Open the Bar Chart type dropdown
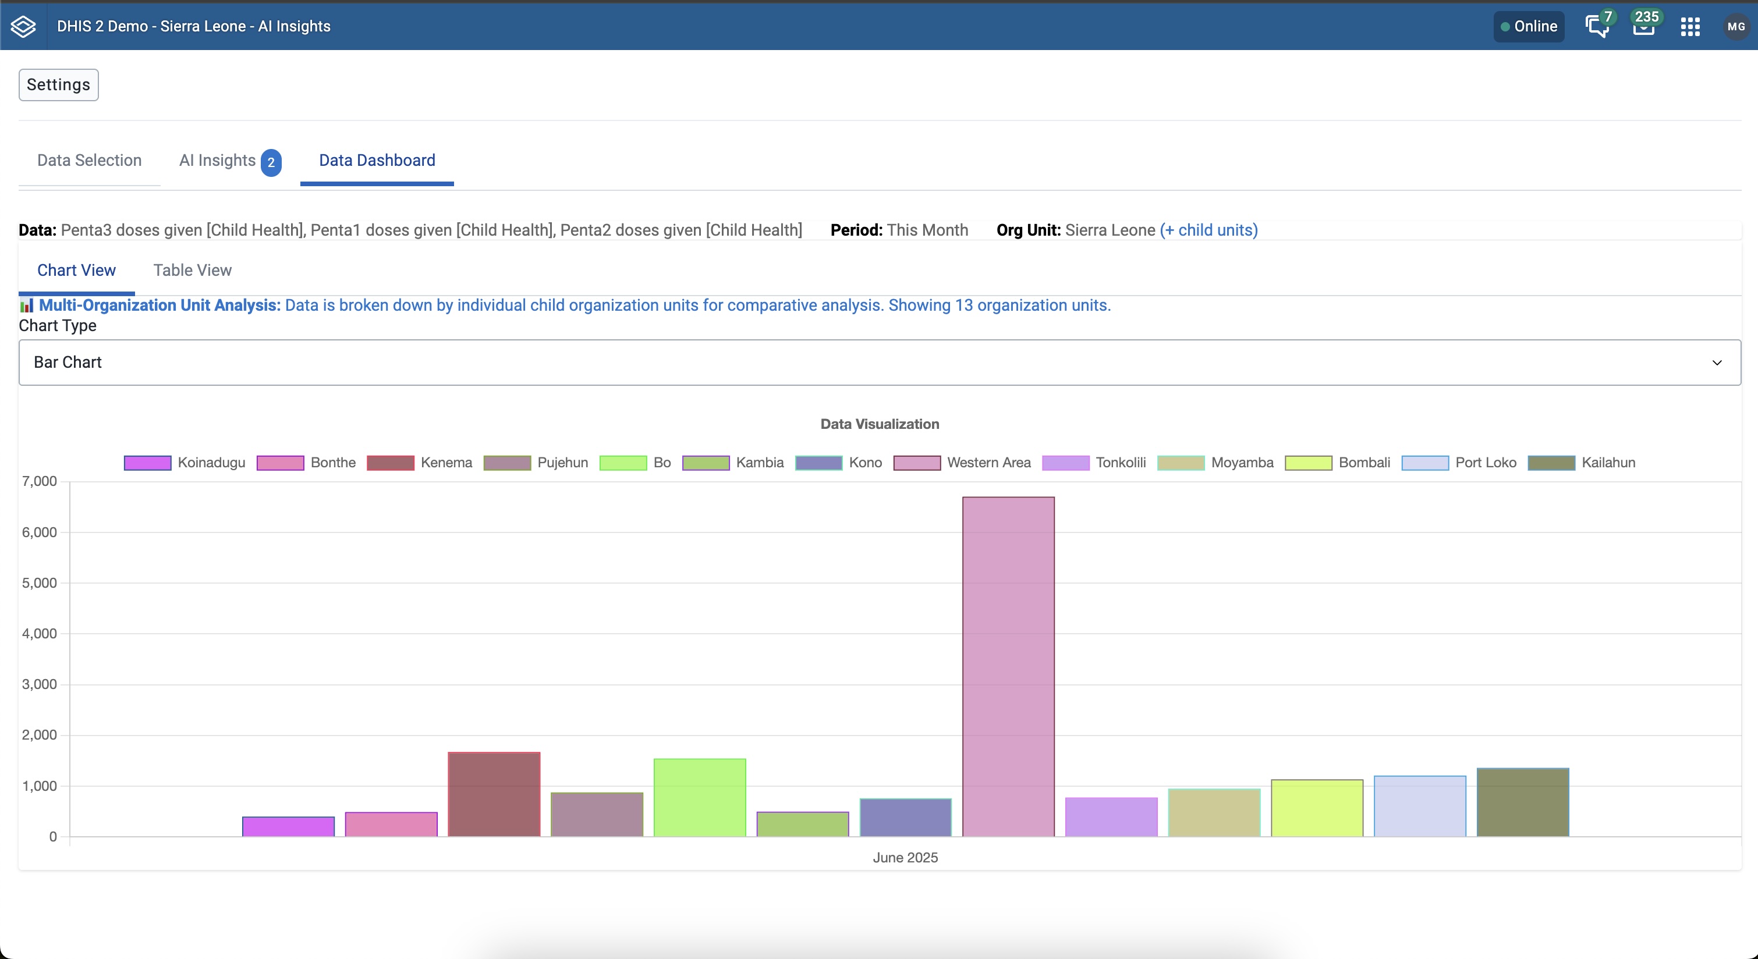Viewport: 1758px width, 959px height. click(879, 362)
